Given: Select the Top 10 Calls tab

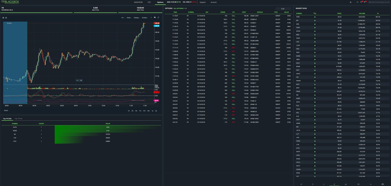Looking at the screenshot, I should tap(7, 119).
